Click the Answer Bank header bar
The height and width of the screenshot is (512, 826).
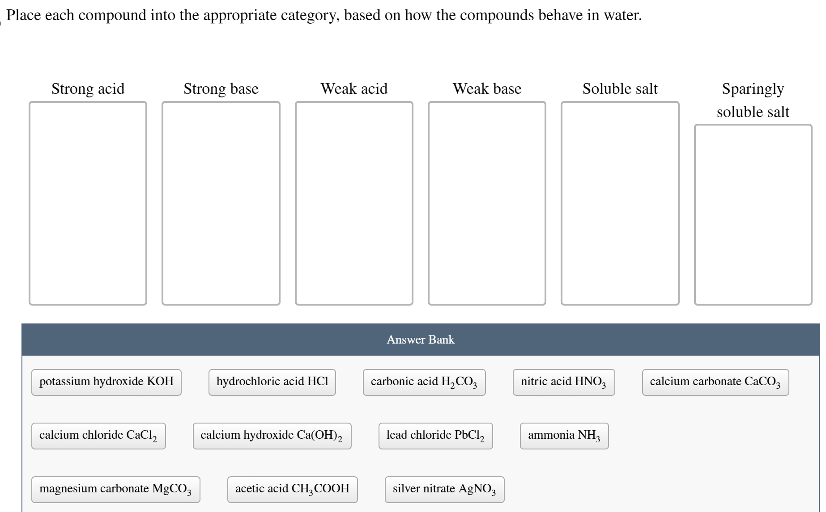coord(420,339)
